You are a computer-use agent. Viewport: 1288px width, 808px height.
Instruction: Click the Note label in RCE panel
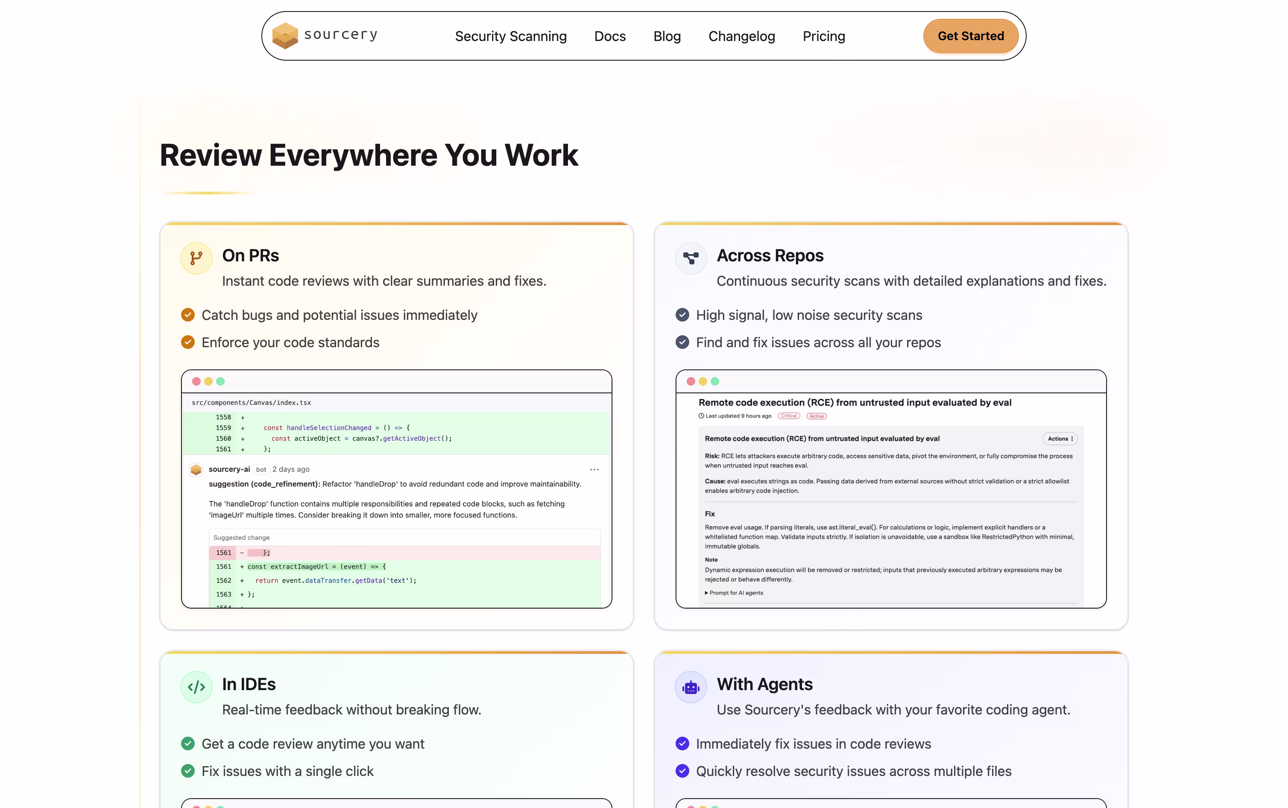(711, 559)
